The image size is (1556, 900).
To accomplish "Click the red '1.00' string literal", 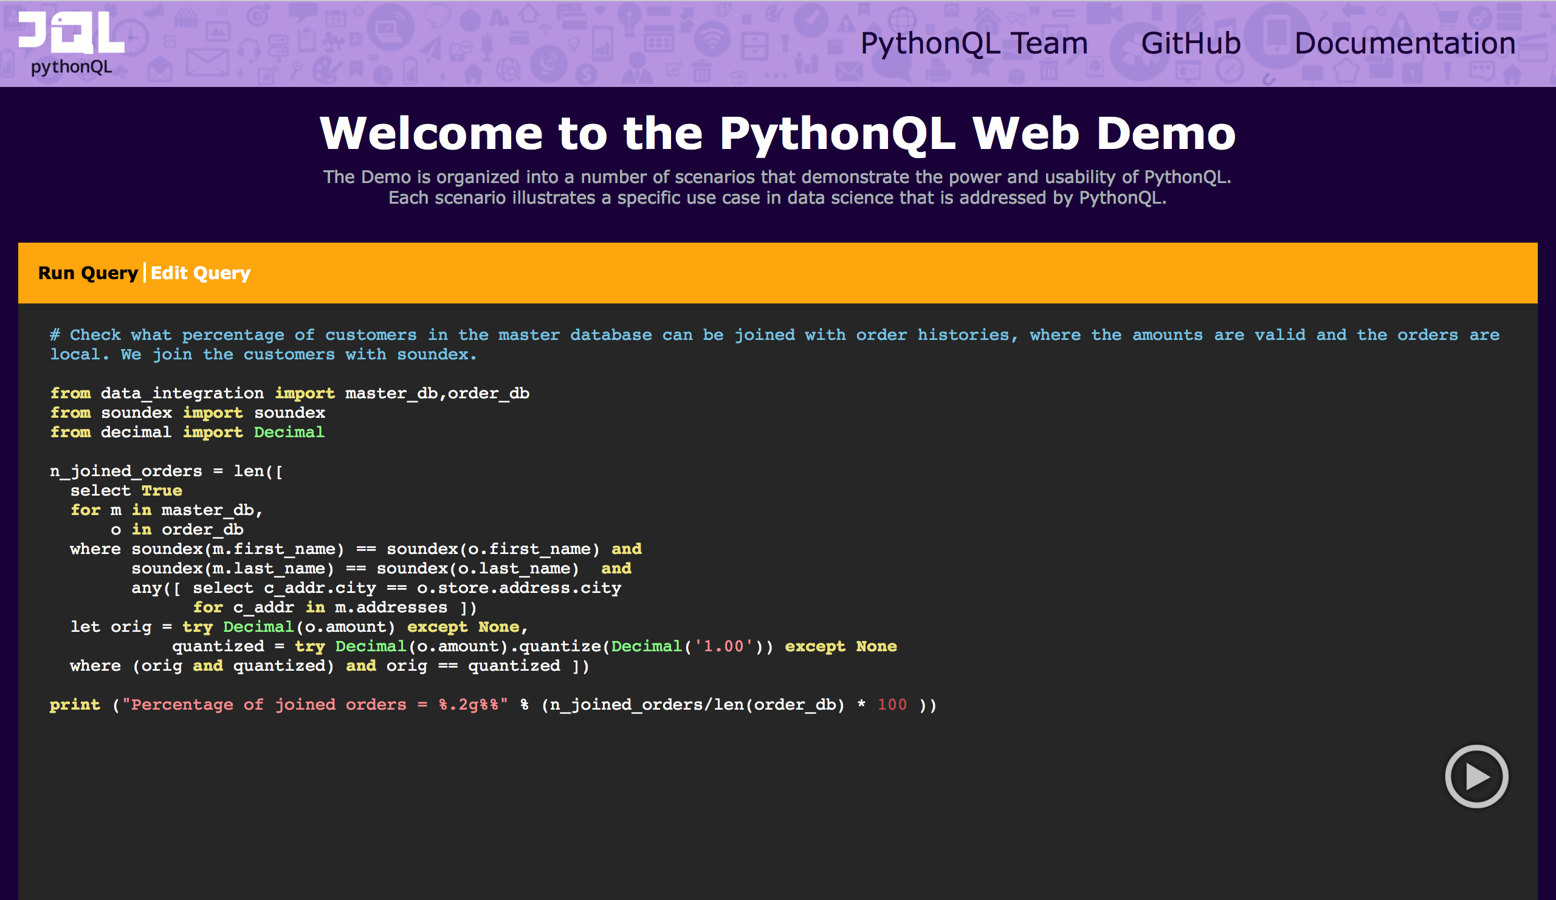I will click(723, 647).
